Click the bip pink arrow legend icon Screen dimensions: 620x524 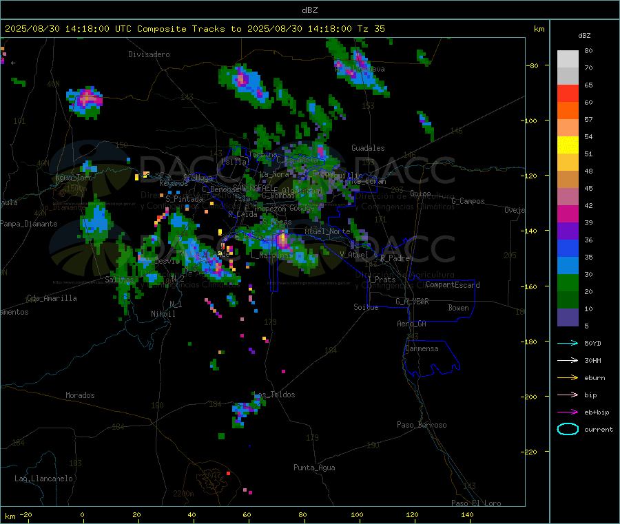click(568, 395)
